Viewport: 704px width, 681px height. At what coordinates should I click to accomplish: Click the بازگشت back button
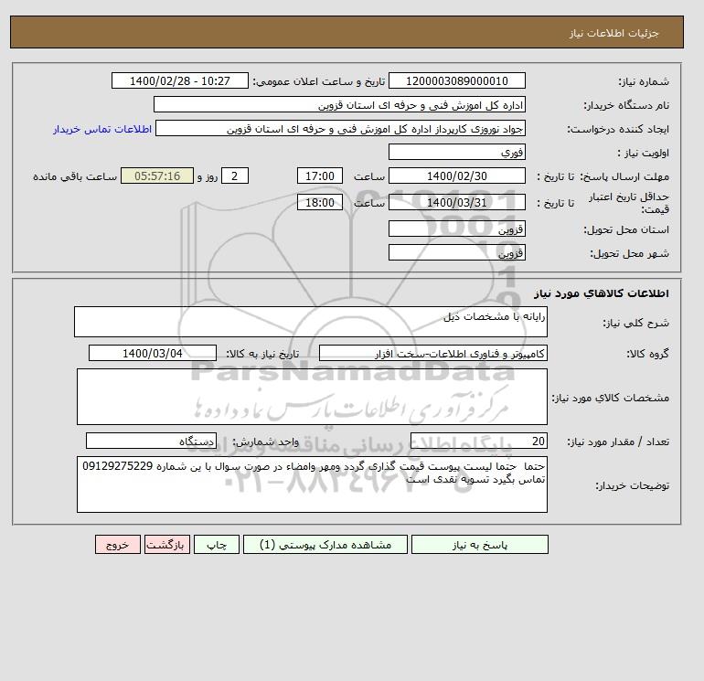coord(167,545)
